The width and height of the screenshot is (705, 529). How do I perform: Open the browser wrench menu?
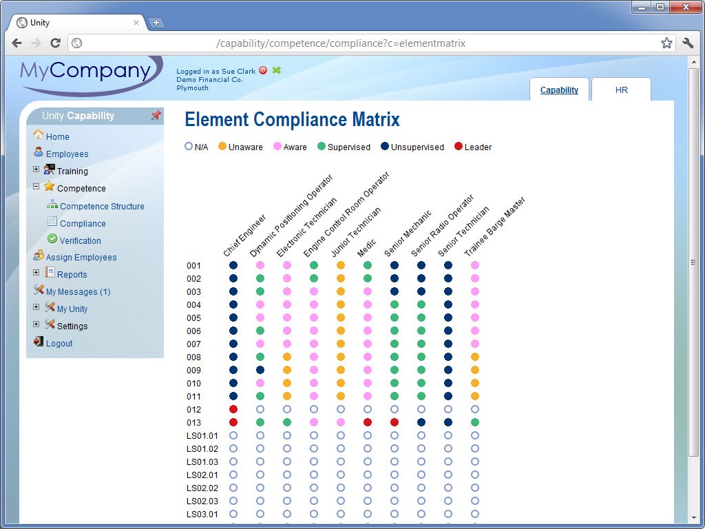[x=688, y=43]
